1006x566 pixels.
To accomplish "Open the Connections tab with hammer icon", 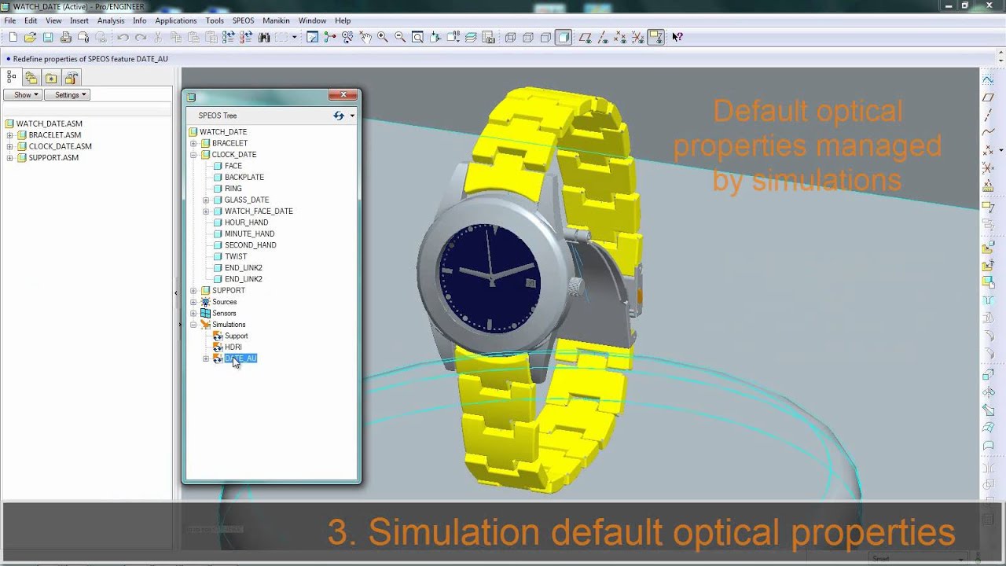I will 72,78.
